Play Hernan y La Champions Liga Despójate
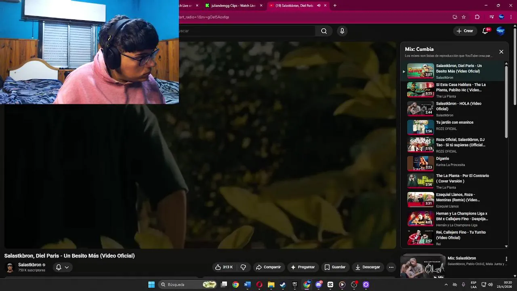Screen dimensions: 517x291 [453, 219]
